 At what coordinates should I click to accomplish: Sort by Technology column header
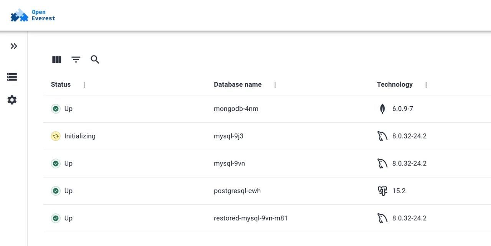point(395,84)
